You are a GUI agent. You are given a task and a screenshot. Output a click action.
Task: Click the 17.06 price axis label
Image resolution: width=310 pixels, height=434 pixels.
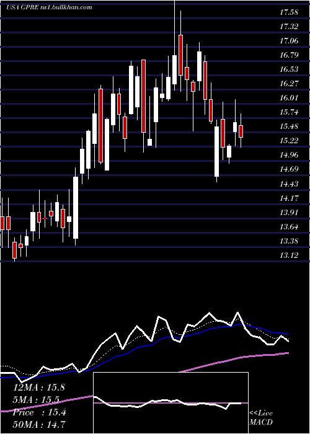(x=290, y=41)
